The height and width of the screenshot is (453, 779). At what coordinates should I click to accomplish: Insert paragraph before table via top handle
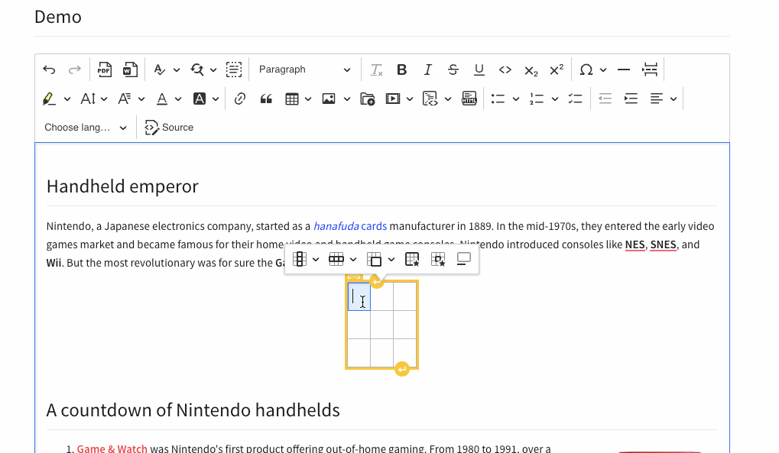tap(377, 282)
